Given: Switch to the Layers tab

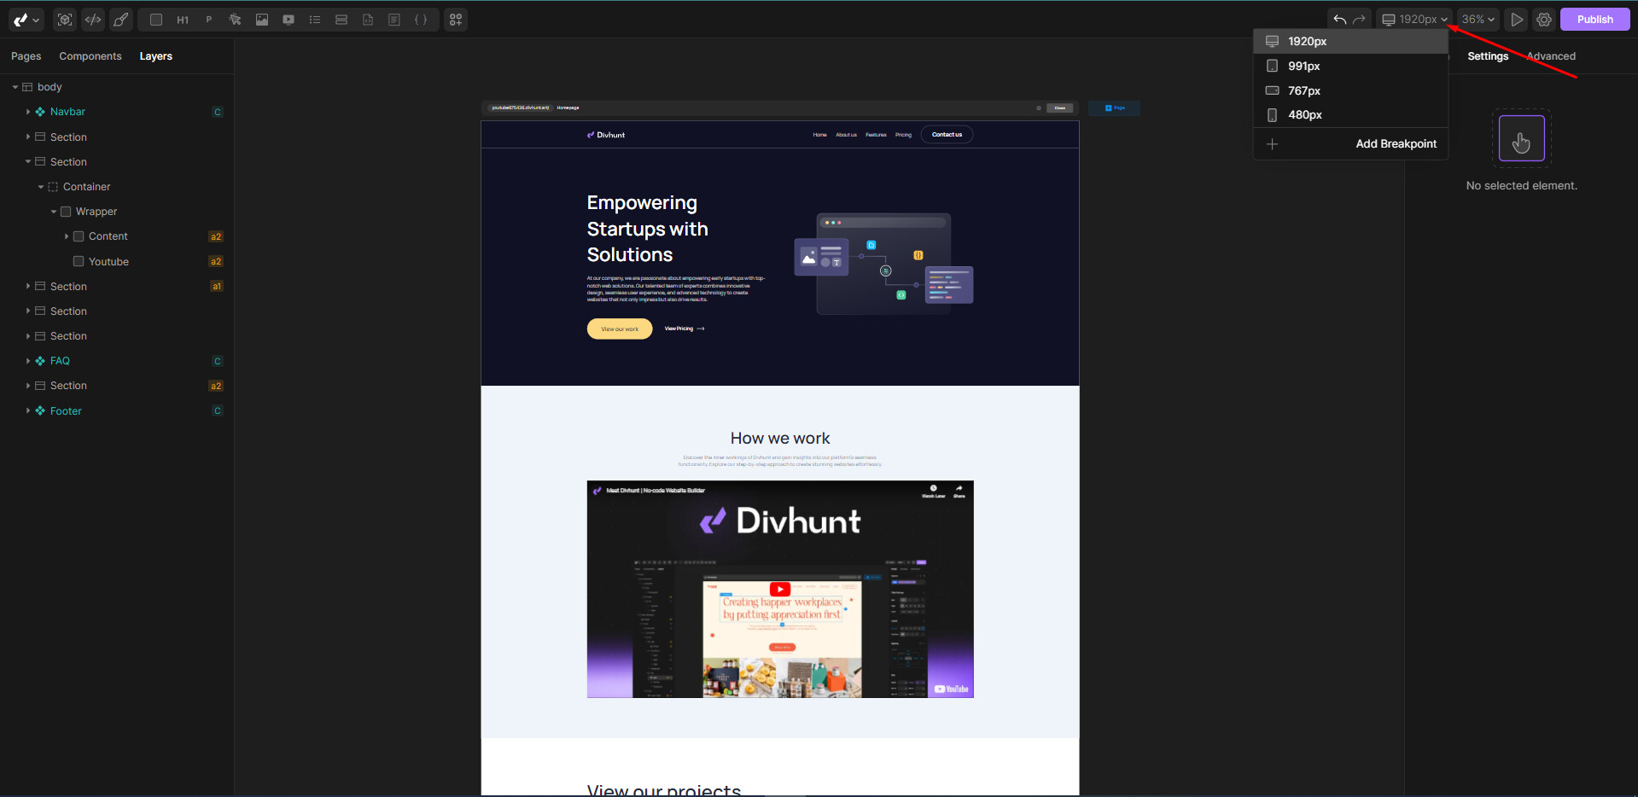Looking at the screenshot, I should pos(156,56).
